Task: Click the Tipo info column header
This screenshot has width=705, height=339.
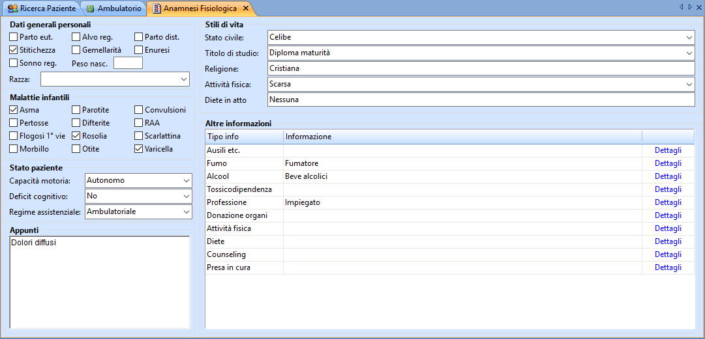Action: point(244,137)
